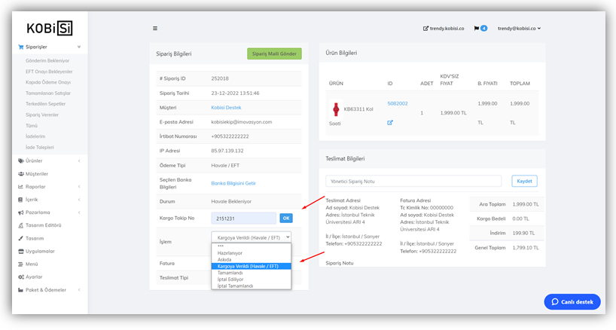This screenshot has height=330, width=616.
Task: Open Gönderim Bekleniyor orders
Action: 47,61
